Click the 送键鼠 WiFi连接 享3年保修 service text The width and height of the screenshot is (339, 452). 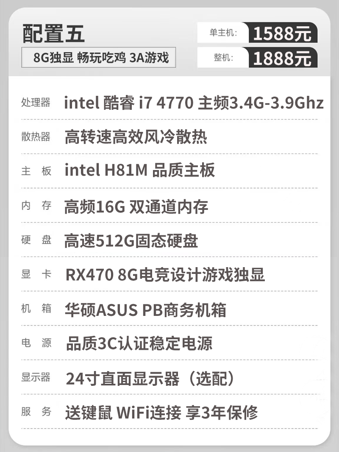pyautogui.click(x=161, y=412)
